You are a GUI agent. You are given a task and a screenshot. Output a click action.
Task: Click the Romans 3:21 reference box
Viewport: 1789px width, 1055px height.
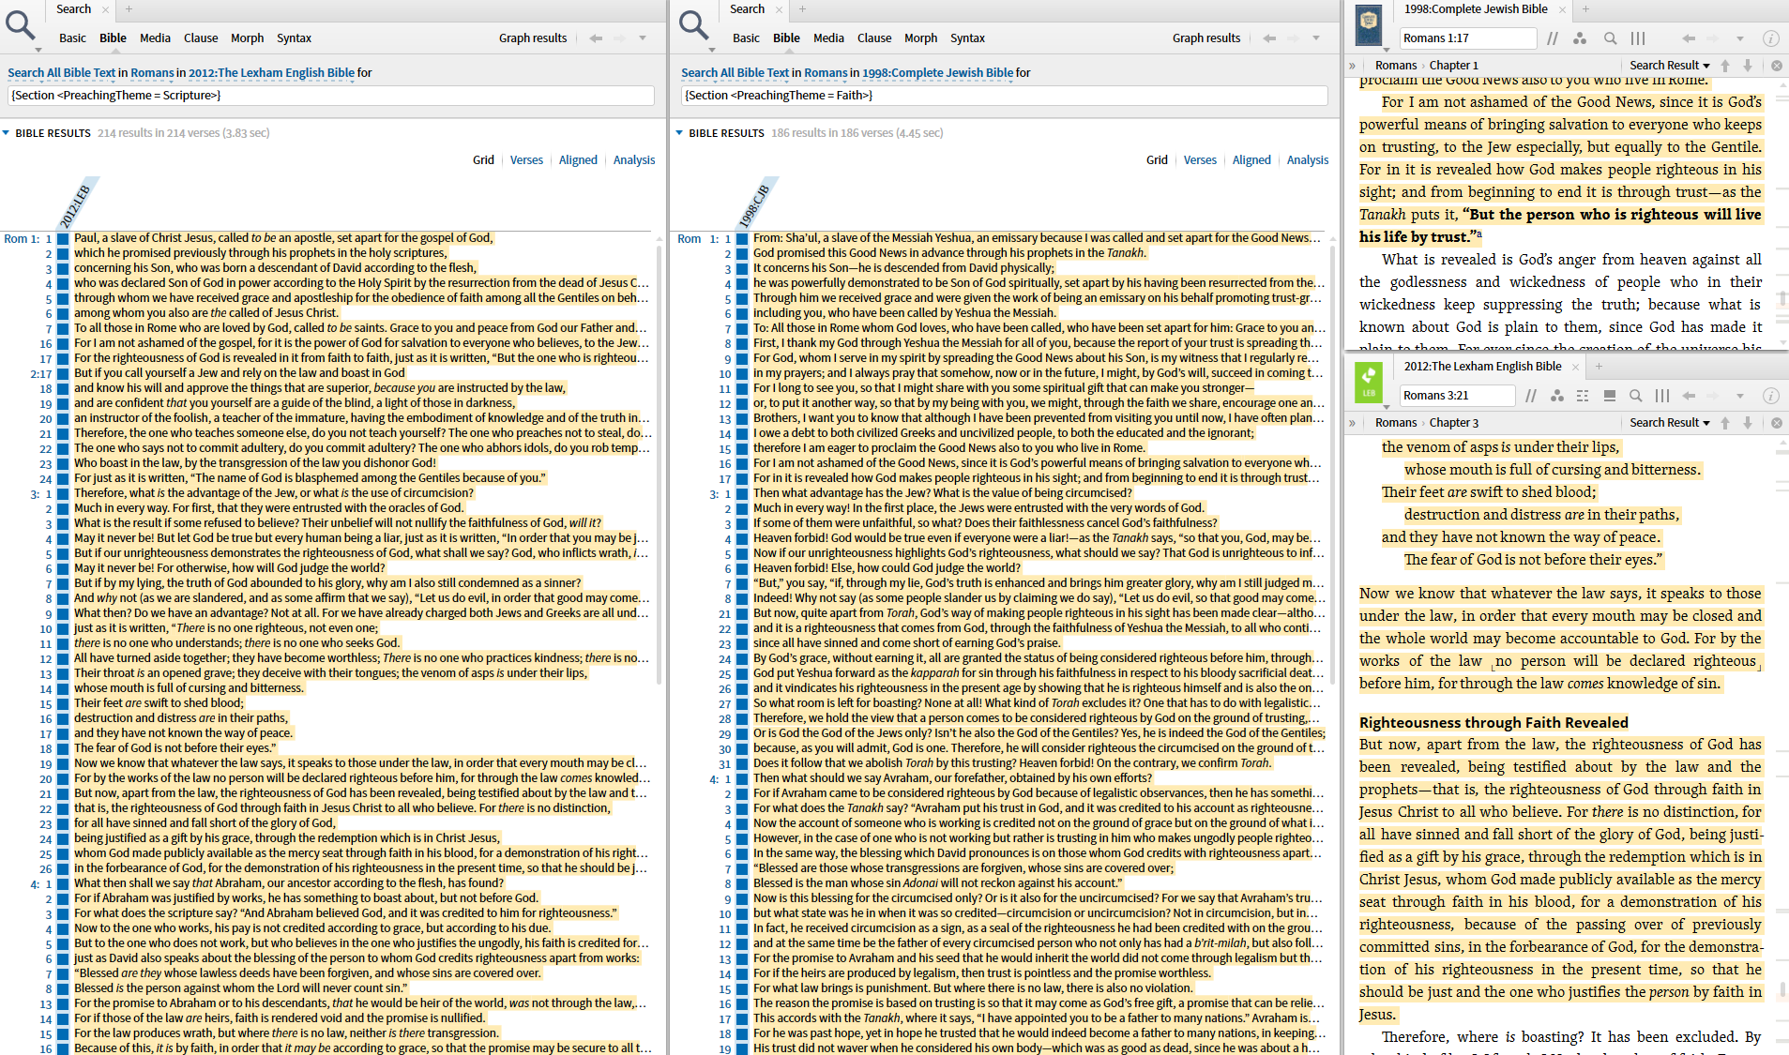coord(1457,396)
